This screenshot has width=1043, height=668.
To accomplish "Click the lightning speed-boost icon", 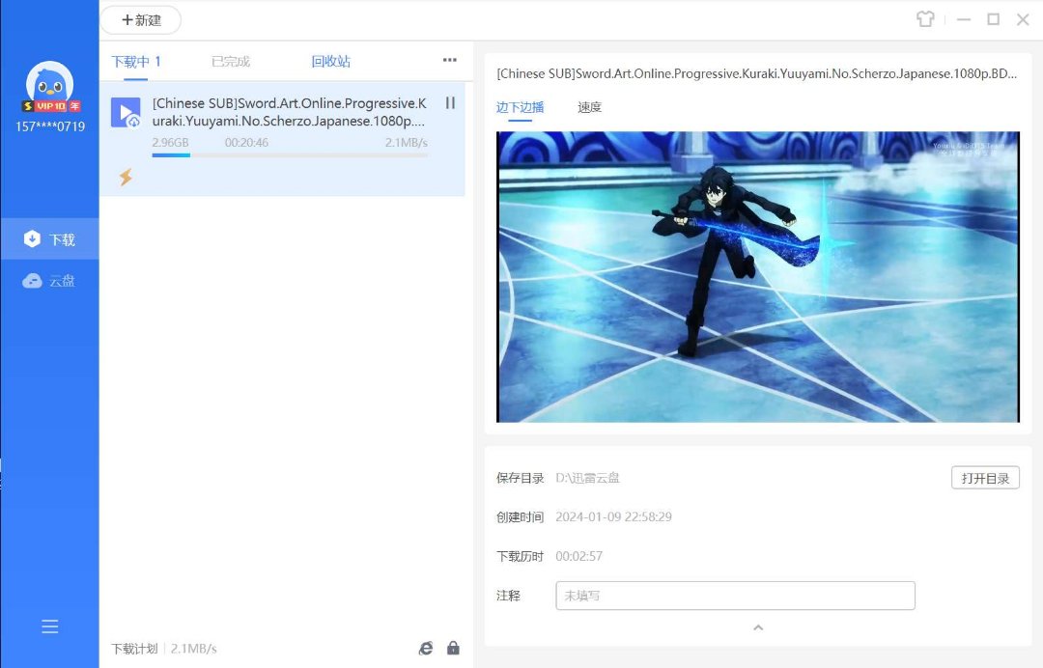I will [x=126, y=177].
